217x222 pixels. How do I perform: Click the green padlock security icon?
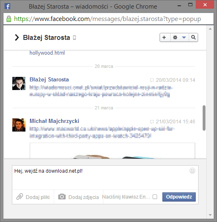(9, 18)
